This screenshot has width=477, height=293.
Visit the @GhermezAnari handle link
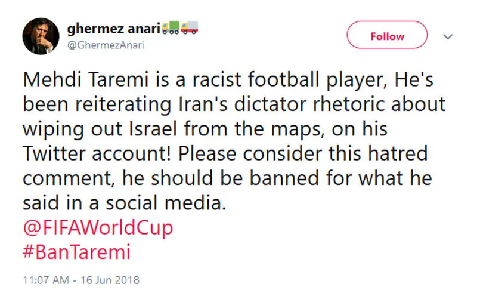click(x=106, y=45)
